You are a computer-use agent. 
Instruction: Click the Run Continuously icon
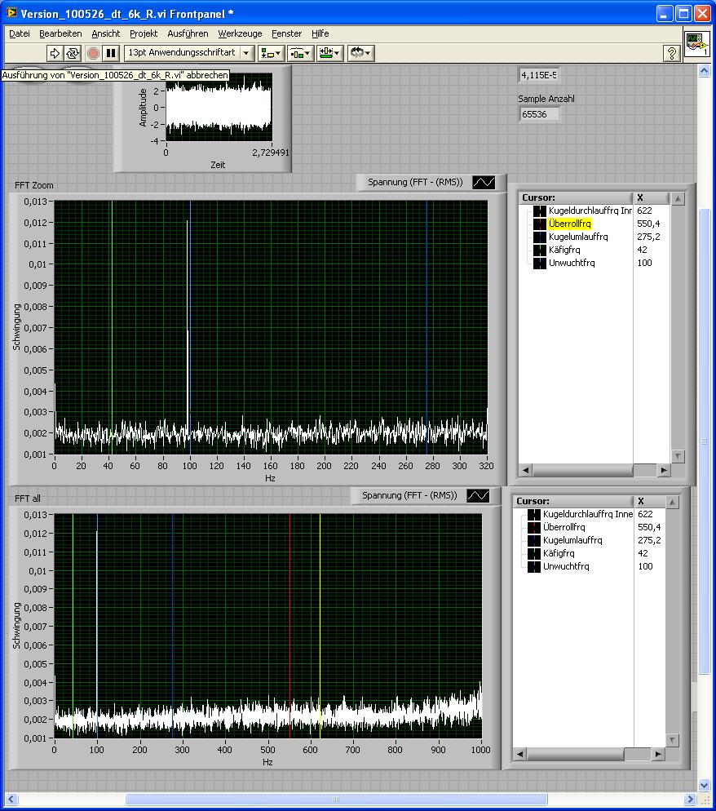73,53
